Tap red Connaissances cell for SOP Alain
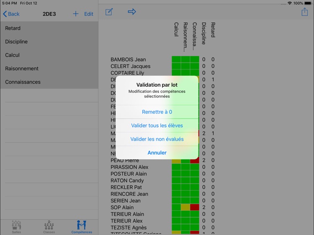Screen dimensions: 314x235 click(x=195, y=207)
